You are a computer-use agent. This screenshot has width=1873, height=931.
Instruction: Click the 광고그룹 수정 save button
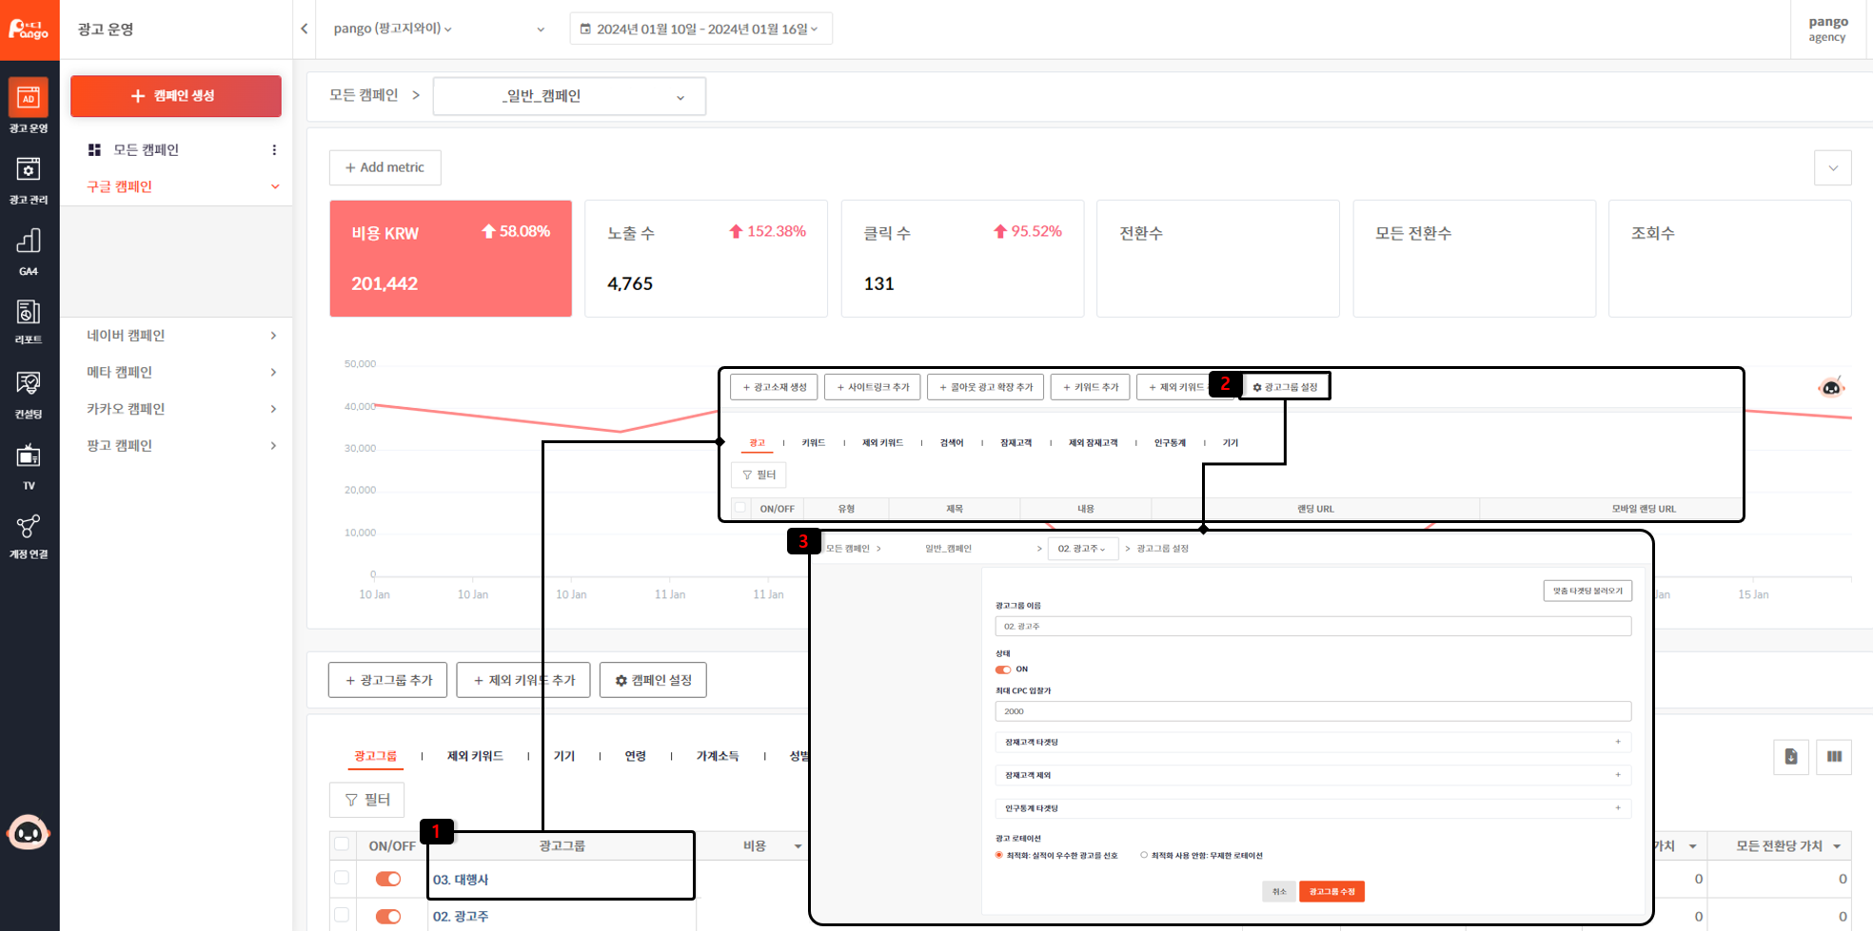(x=1331, y=891)
